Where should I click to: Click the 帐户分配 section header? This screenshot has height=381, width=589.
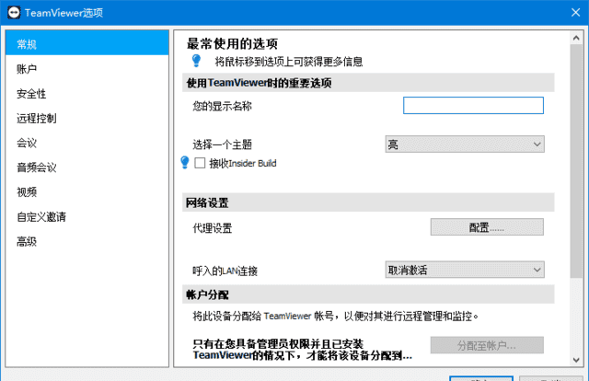(368, 294)
